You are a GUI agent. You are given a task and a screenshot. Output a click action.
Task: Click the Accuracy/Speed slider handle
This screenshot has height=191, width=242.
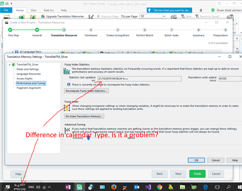(89, 138)
